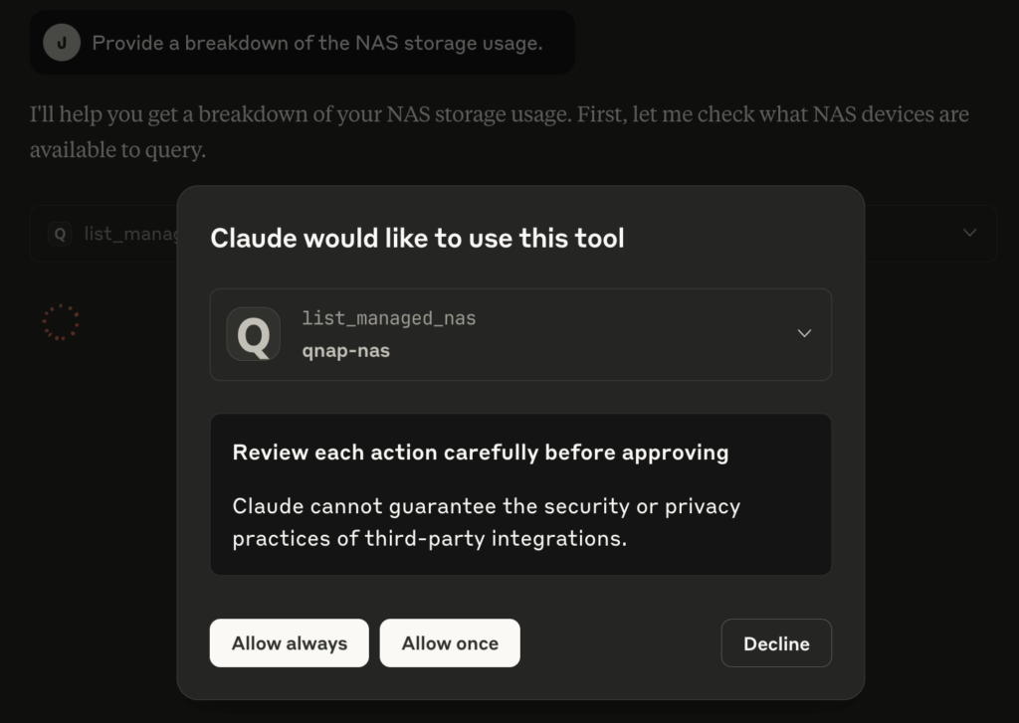Expand the background tool call chevron

pyautogui.click(x=969, y=233)
